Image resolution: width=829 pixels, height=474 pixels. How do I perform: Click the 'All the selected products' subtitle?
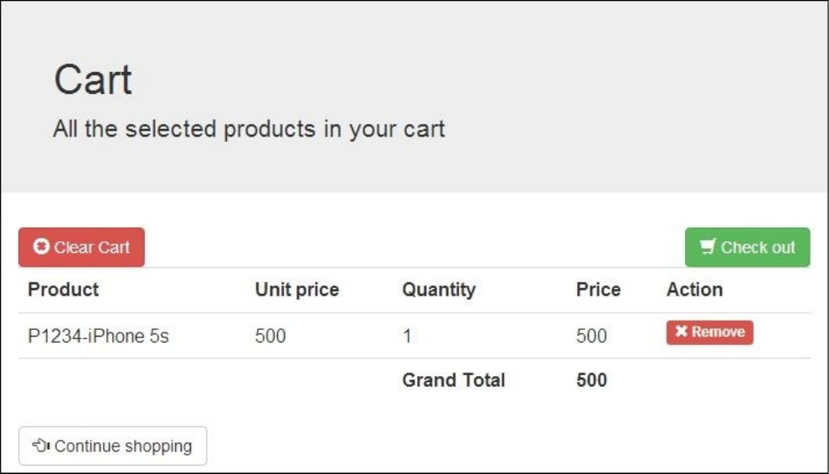(249, 130)
